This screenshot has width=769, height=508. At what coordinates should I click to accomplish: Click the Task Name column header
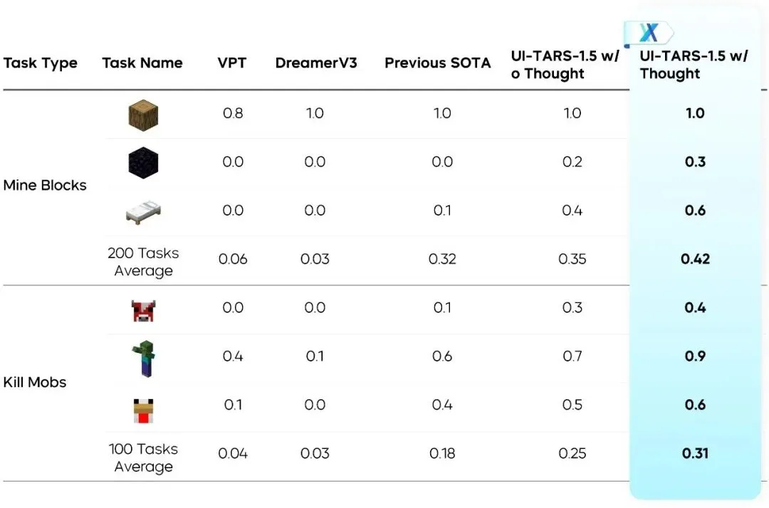142,63
